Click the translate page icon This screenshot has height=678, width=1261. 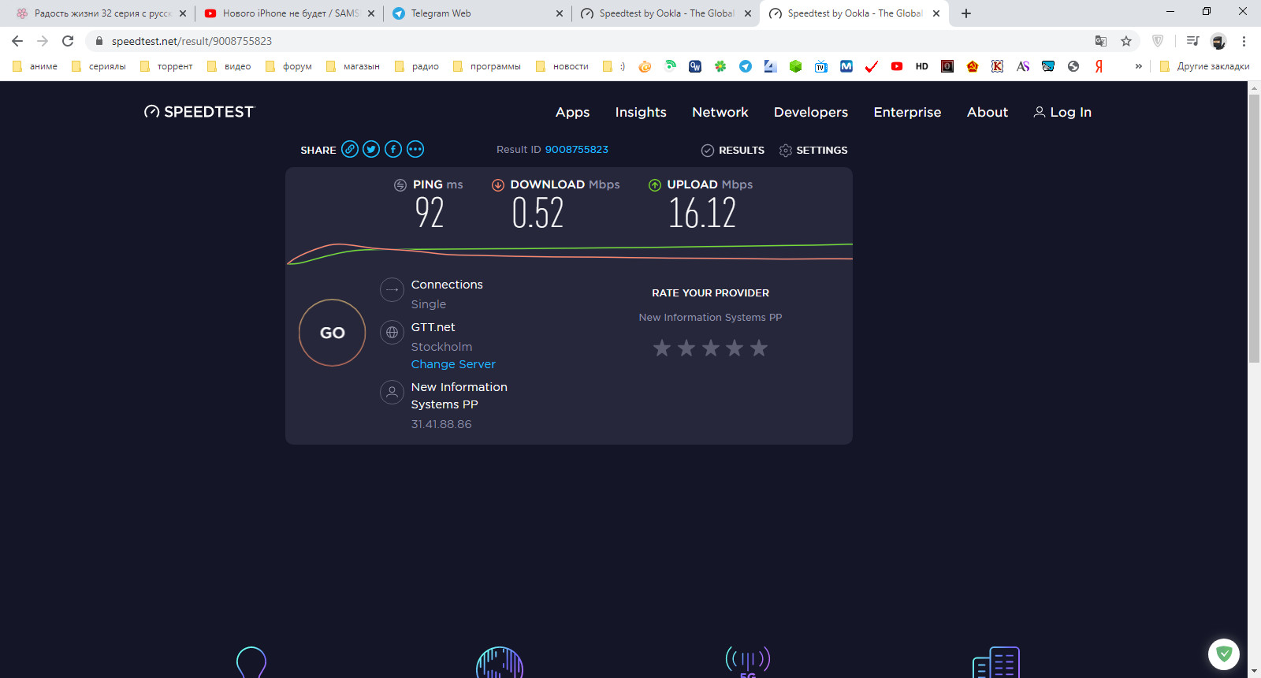[x=1101, y=41]
